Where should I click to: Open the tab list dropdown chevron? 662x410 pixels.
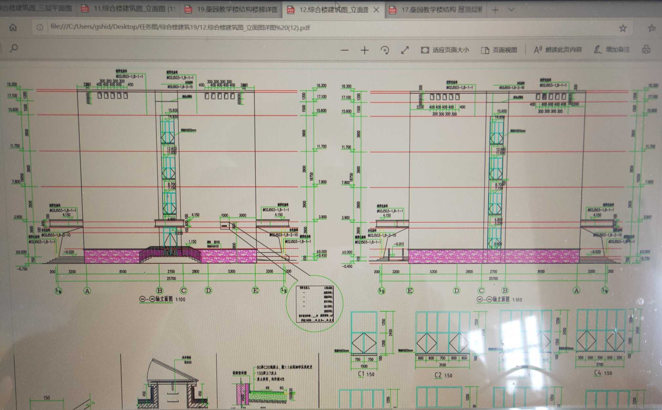pyautogui.click(x=511, y=10)
